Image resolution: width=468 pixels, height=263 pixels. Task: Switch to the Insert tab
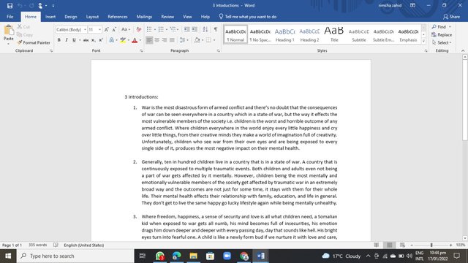50,17
